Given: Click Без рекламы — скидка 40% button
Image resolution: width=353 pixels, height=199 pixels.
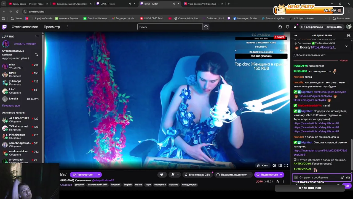Looking at the screenshot, I should 322,27.
